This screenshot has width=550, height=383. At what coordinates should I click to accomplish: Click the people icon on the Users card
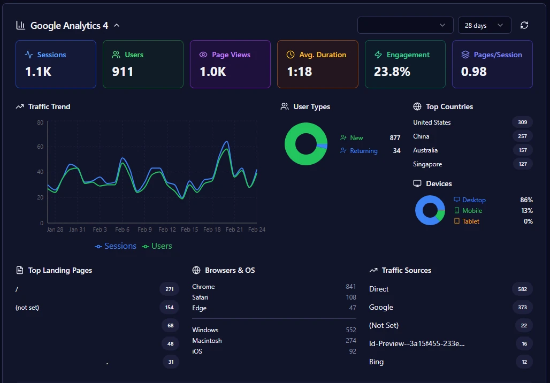116,55
